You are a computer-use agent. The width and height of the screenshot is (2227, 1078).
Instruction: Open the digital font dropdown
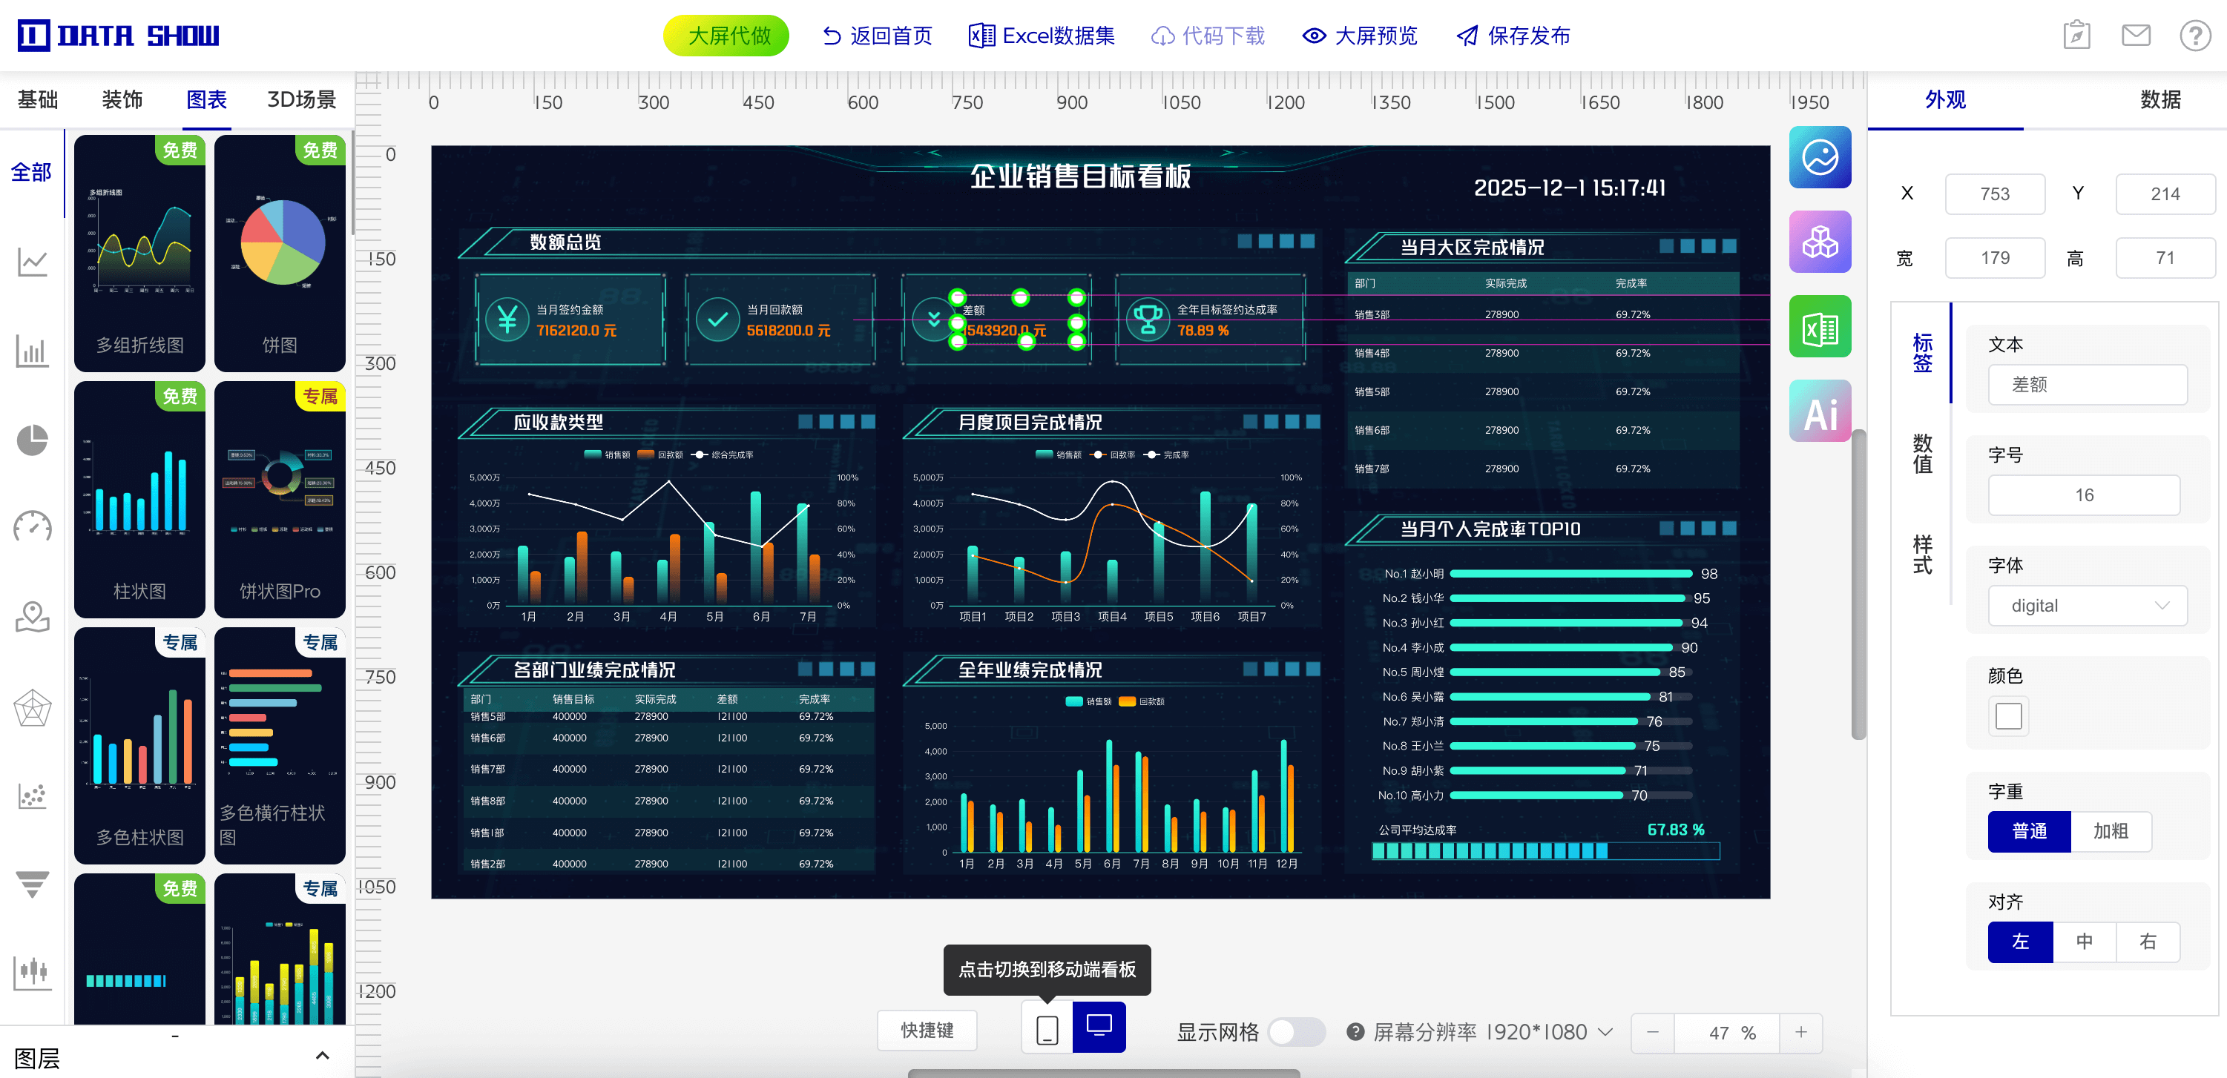click(2087, 606)
